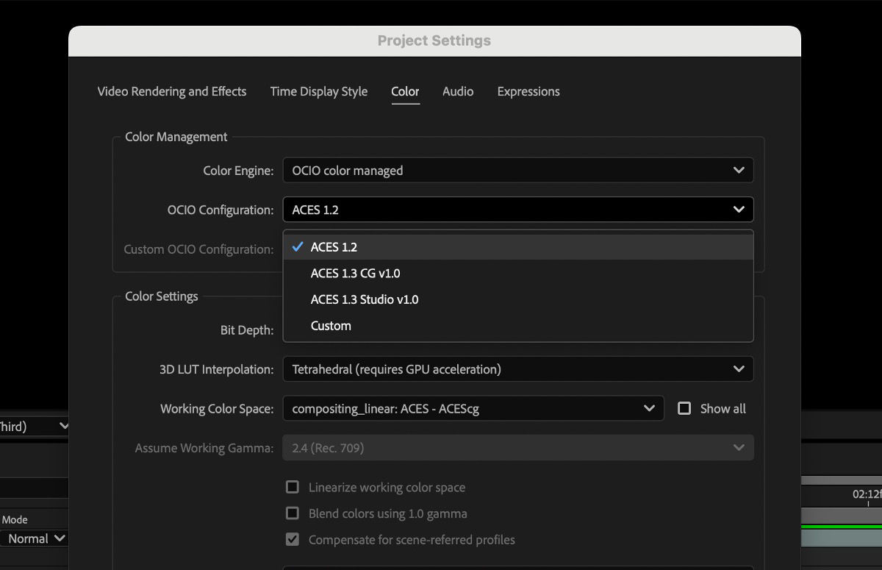Expand the Working Color Space dropdown
882x570 pixels.
pyautogui.click(x=474, y=408)
